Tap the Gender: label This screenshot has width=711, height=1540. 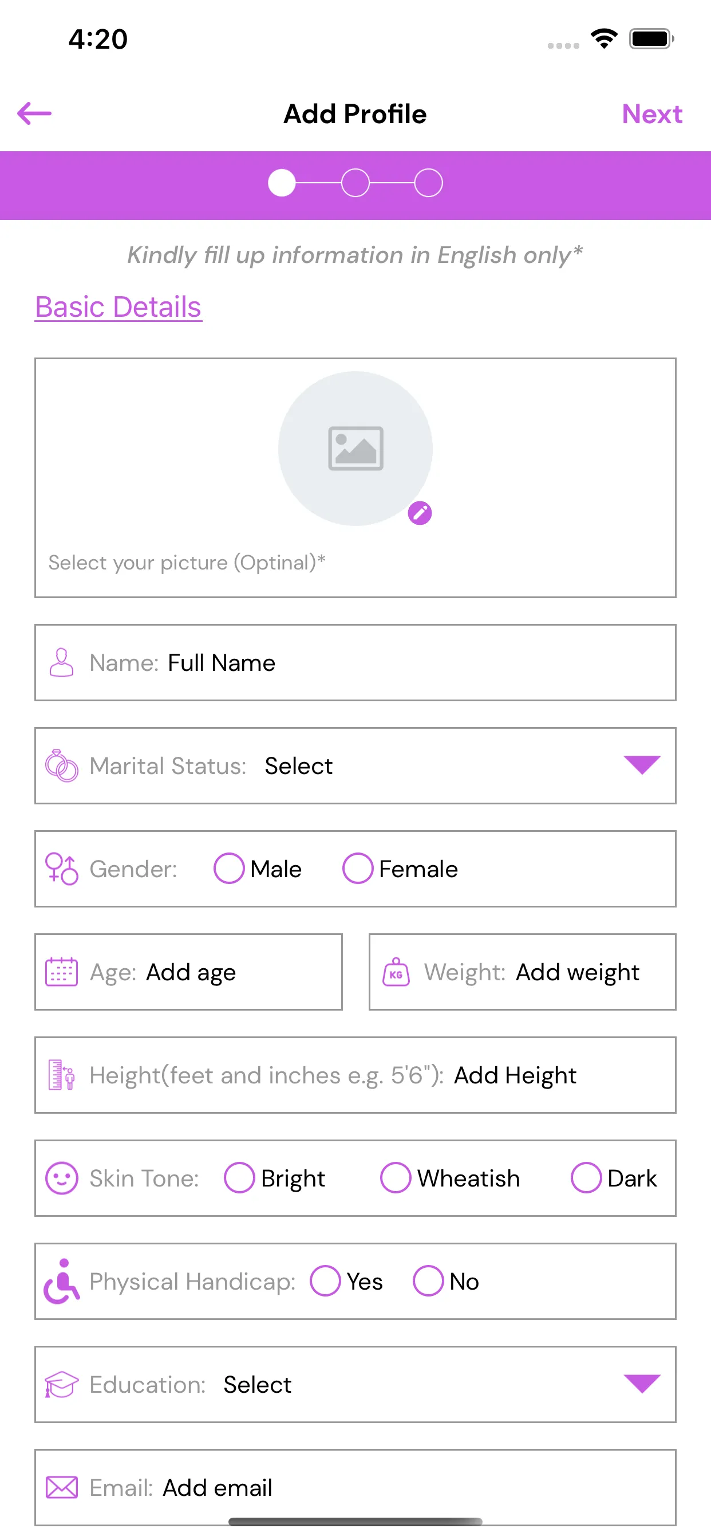[133, 869]
